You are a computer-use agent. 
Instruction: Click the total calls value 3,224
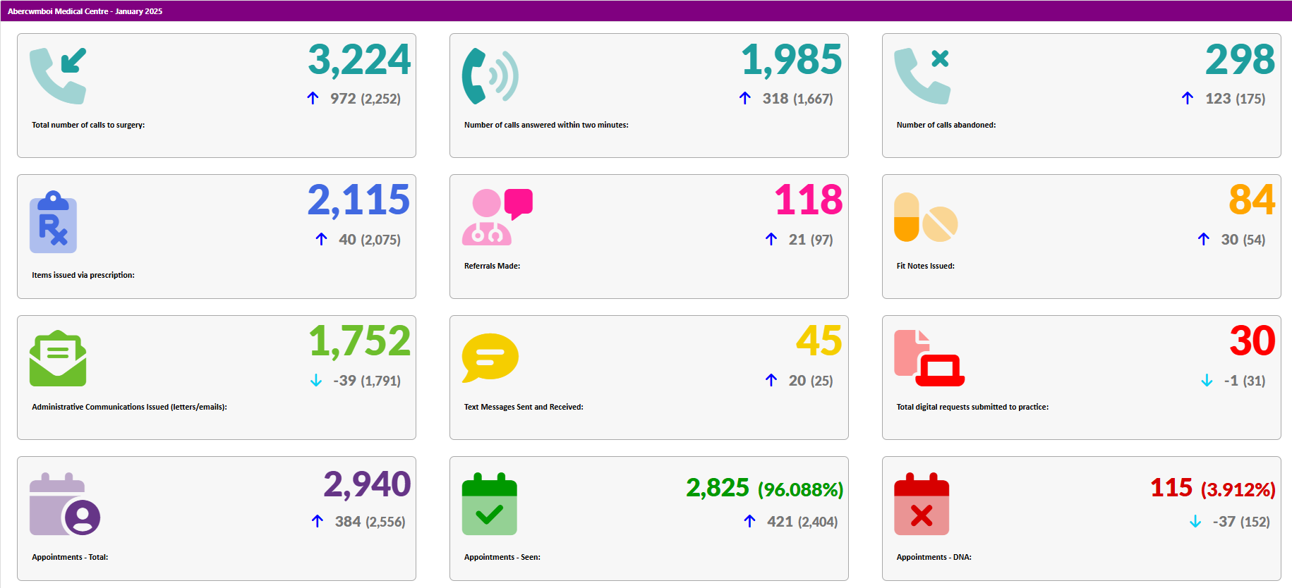pyautogui.click(x=359, y=60)
